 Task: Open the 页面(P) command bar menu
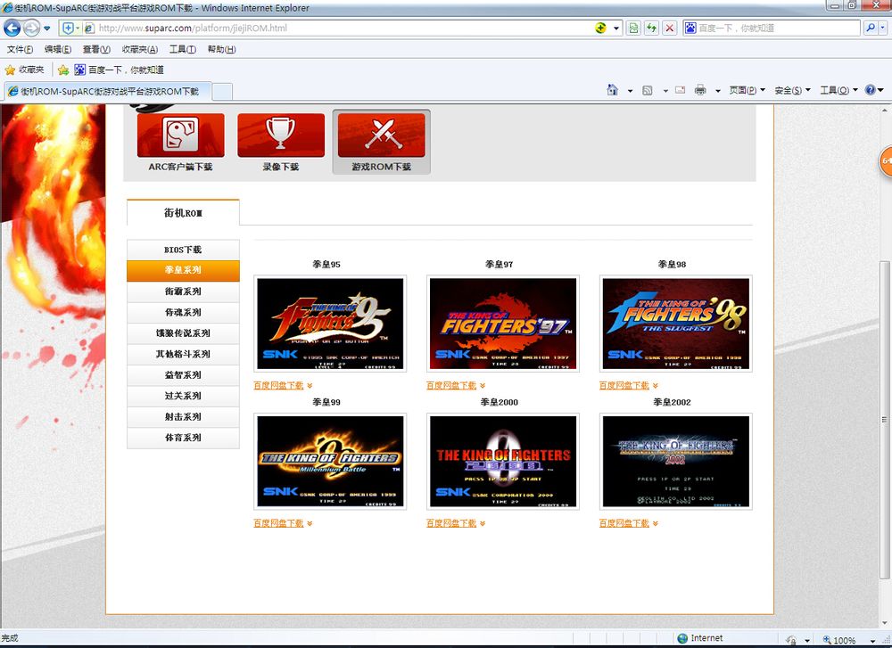[747, 90]
